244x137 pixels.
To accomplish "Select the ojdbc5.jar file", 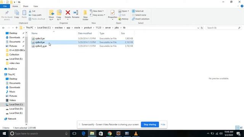I will [x=40, y=38].
